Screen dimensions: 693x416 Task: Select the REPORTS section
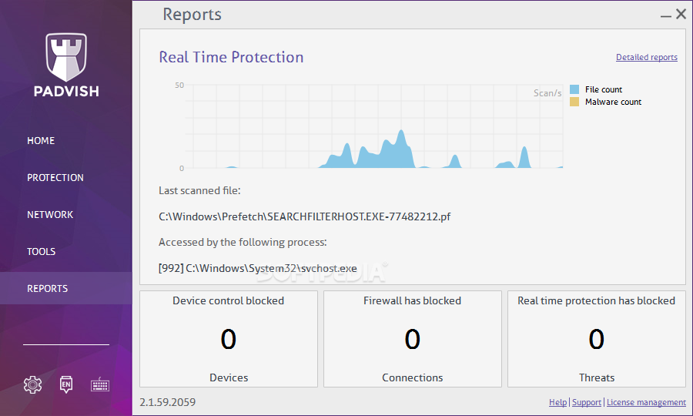66,288
